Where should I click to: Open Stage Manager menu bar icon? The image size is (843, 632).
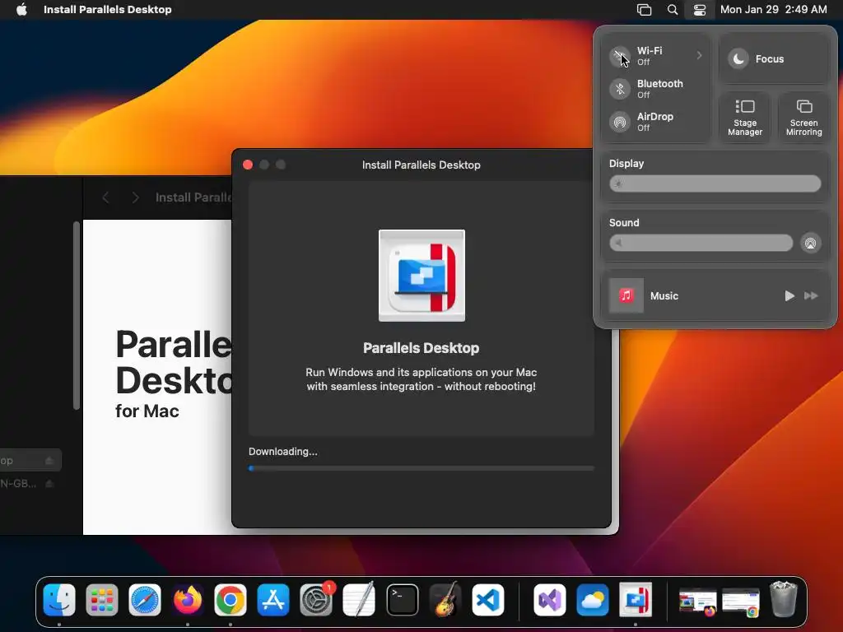click(644, 10)
